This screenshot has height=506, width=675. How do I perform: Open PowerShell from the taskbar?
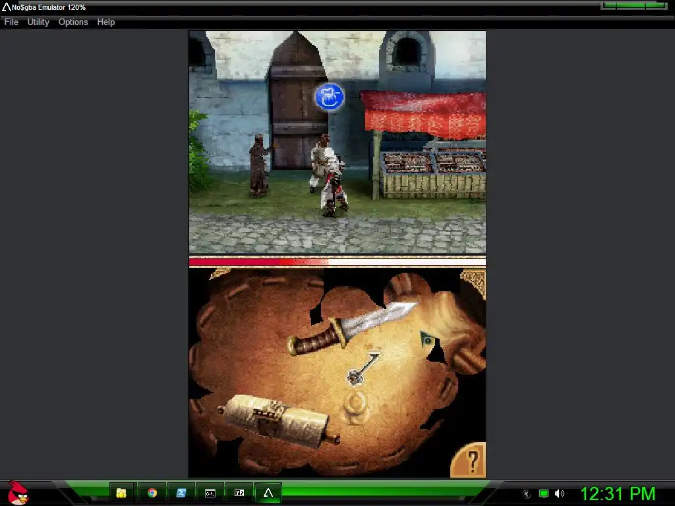point(181,493)
